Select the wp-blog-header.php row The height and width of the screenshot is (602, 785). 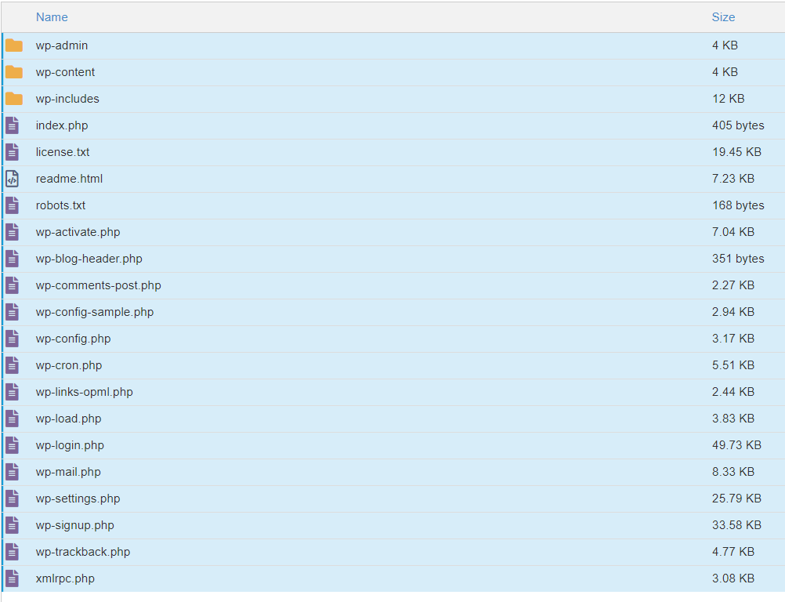click(89, 258)
